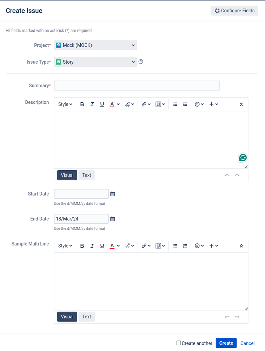Image resolution: width=265 pixels, height=351 pixels.
Task: Switch Description editor to Visual mode
Action: (67, 175)
